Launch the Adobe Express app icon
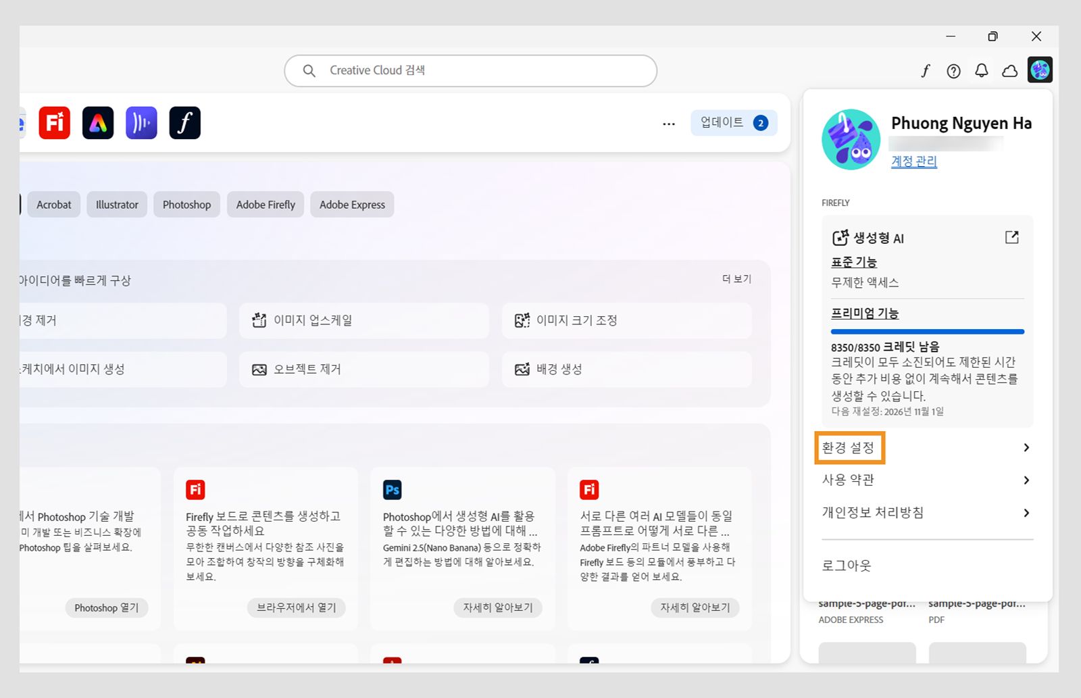Viewport: 1081px width, 698px height. click(98, 123)
